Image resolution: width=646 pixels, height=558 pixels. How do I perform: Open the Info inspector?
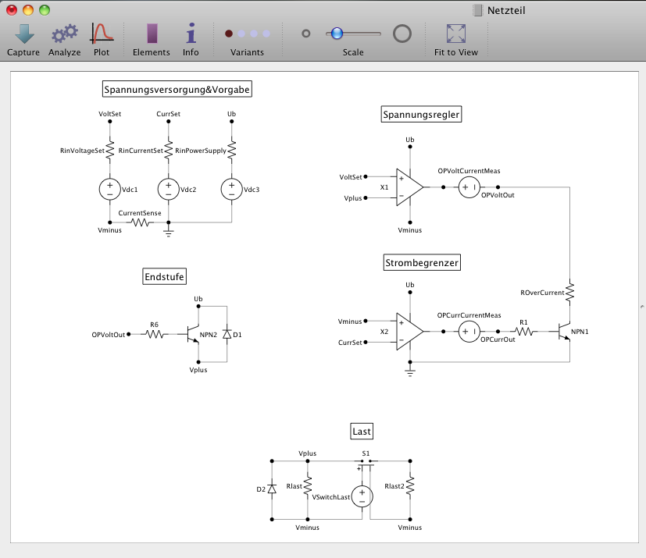click(x=191, y=34)
